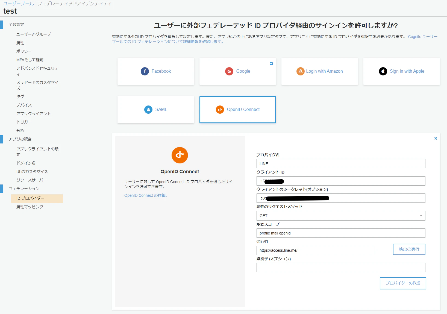The width and height of the screenshot is (447, 314).
Task: Click the 承認スコープ field
Action: point(341,233)
